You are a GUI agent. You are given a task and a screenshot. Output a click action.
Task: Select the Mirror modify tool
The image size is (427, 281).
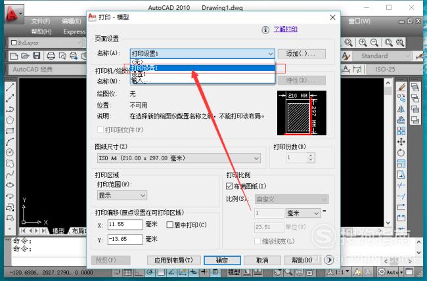[401, 109]
